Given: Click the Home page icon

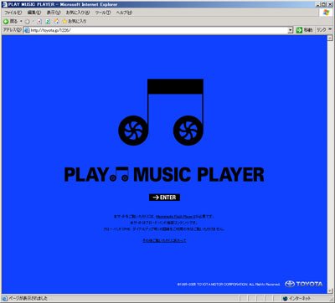Looking at the screenshot, I should tap(56, 21).
